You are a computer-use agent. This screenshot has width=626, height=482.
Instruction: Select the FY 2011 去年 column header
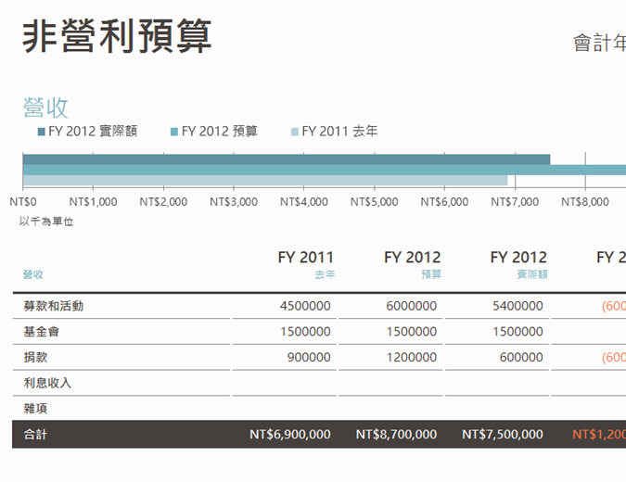(305, 264)
